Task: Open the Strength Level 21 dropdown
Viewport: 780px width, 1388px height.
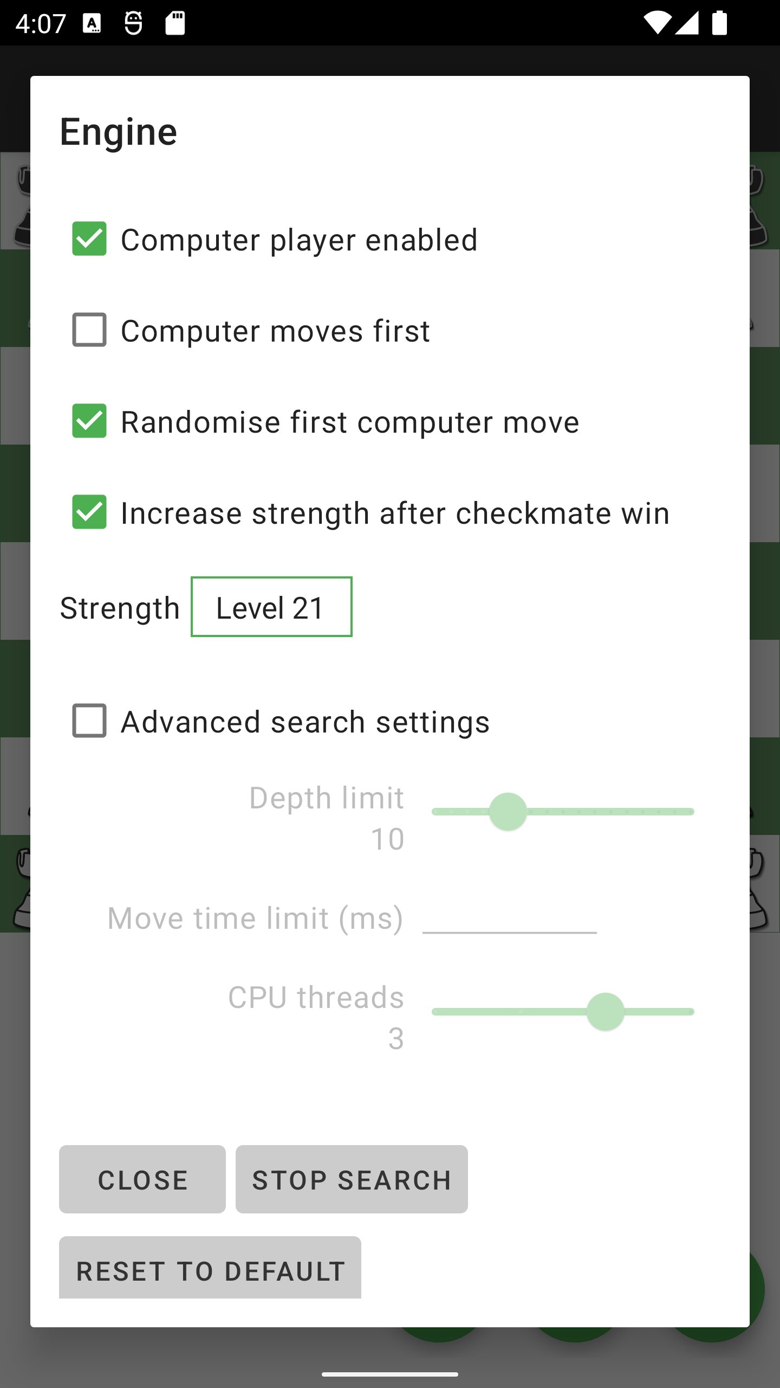Action: (x=271, y=607)
